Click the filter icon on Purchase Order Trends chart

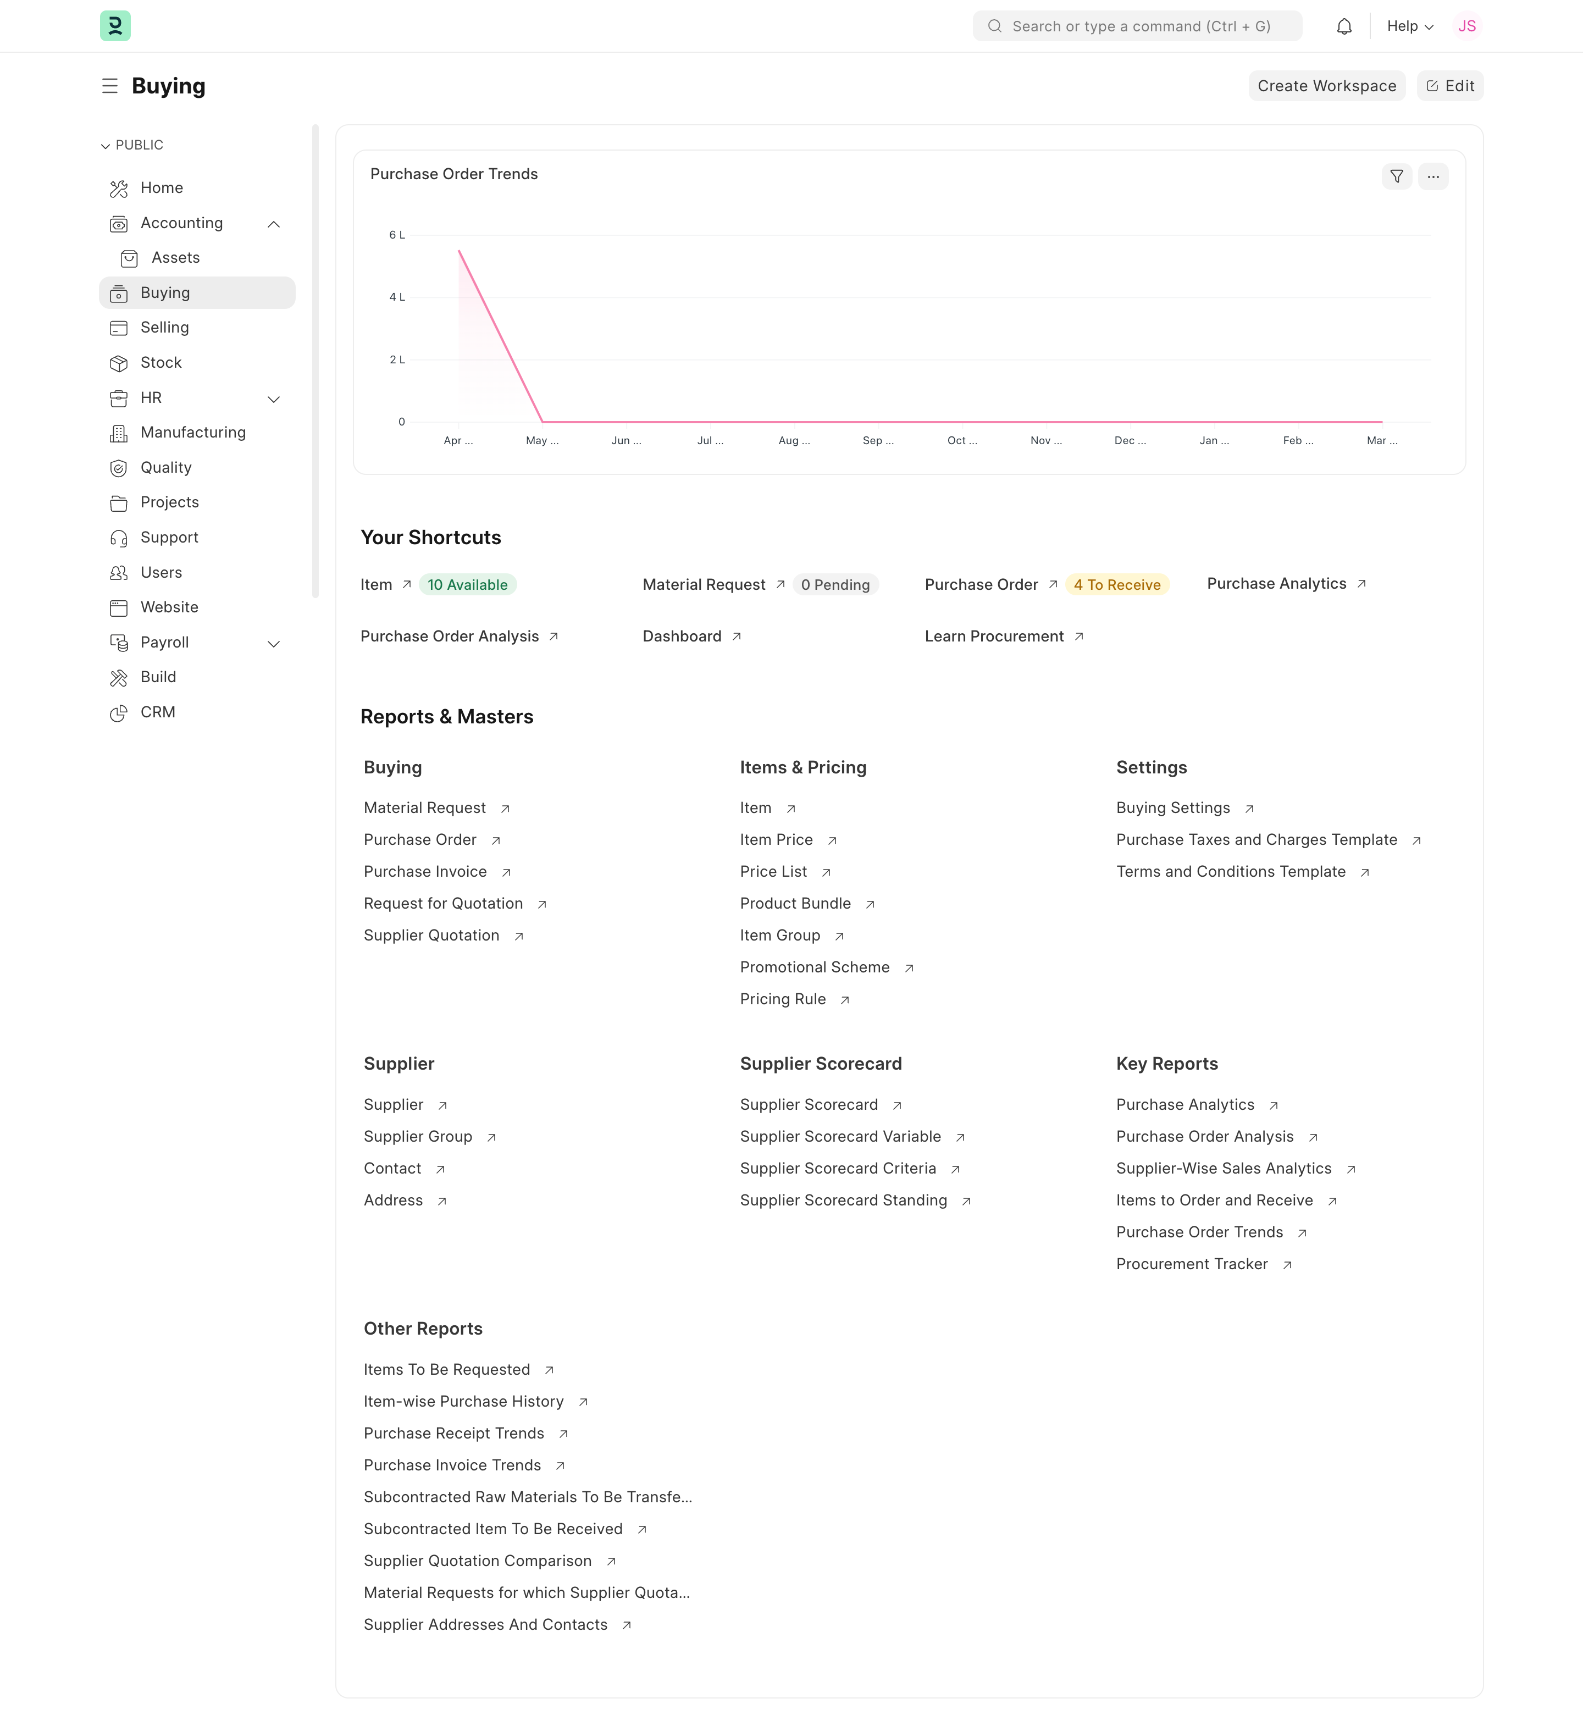click(1396, 176)
